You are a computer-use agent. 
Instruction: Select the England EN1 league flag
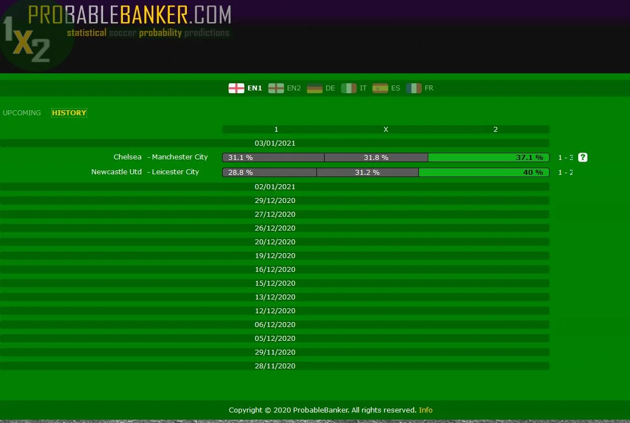[x=236, y=88]
